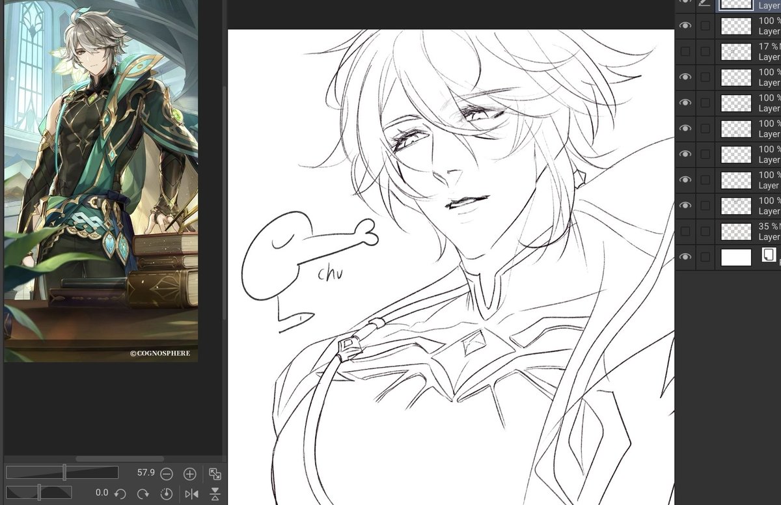Tick the checkbox on the 17 % layer

[x=705, y=51]
